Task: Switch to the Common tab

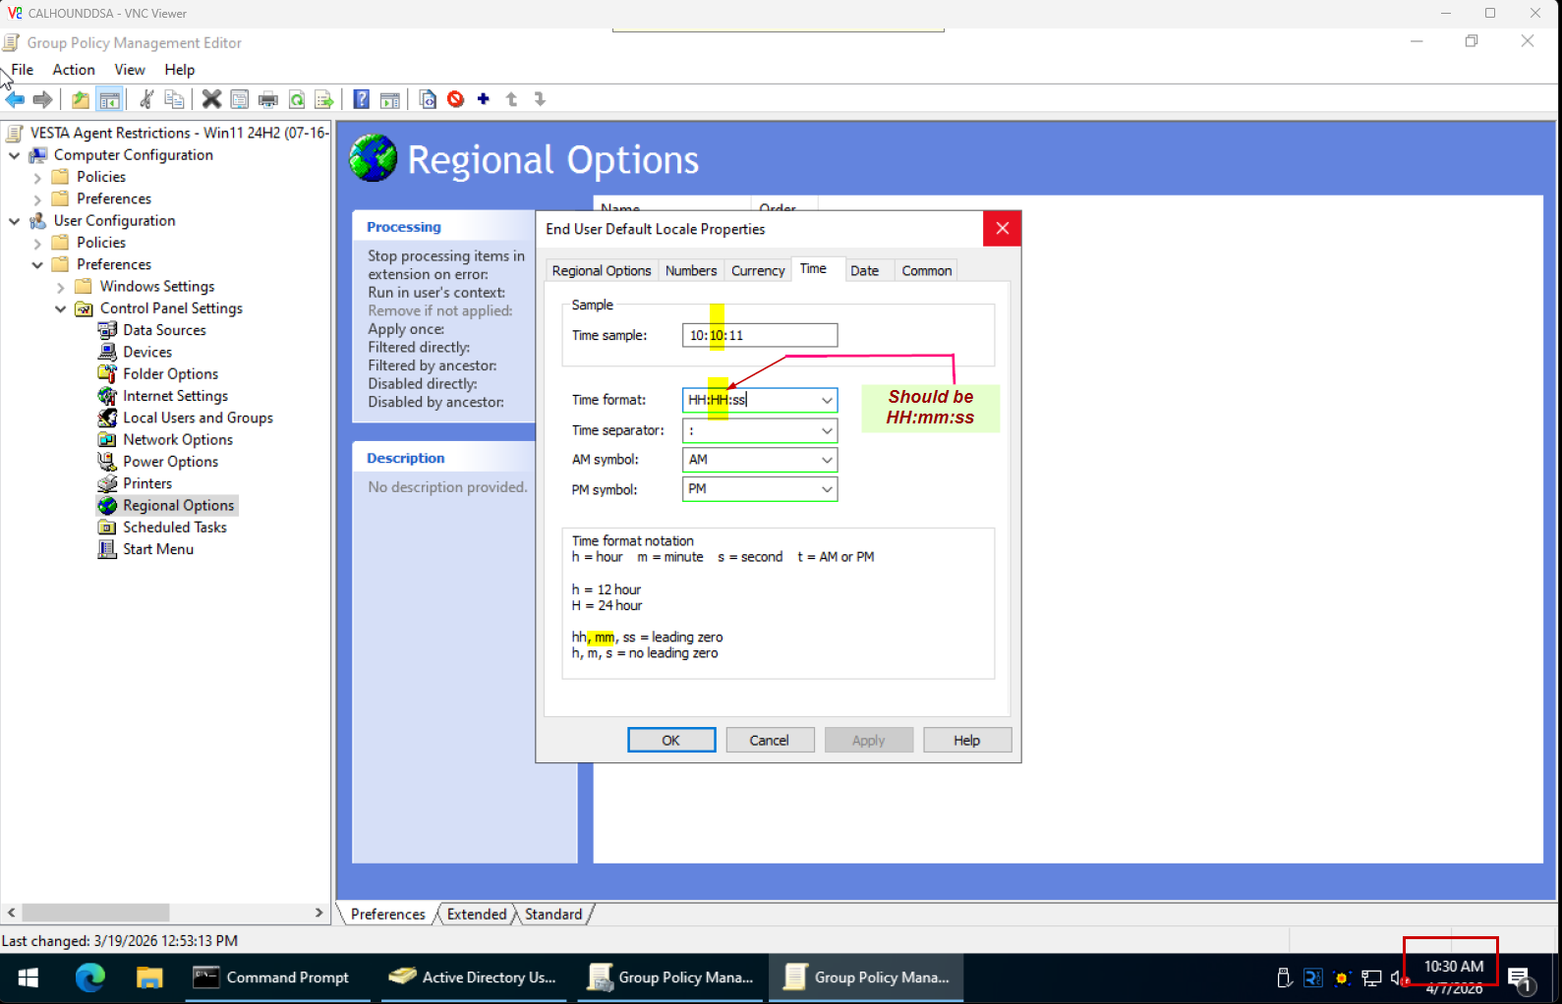Action: [927, 271]
